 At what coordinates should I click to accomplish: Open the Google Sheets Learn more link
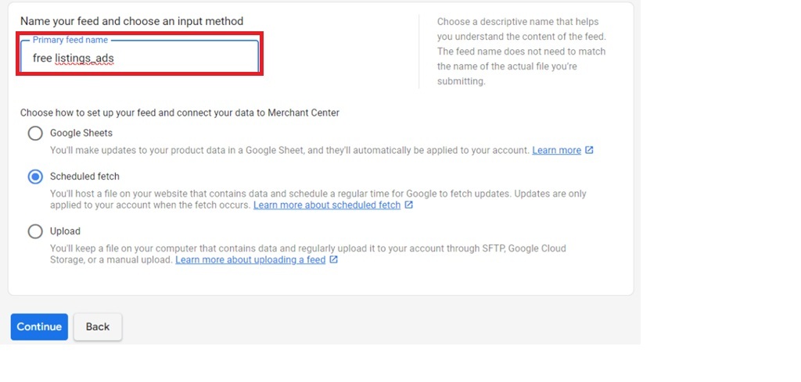[556, 150]
